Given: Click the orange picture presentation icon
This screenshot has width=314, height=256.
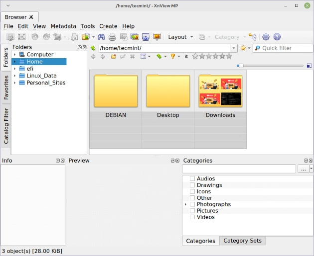Looking at the screenshot, I should (157, 37).
